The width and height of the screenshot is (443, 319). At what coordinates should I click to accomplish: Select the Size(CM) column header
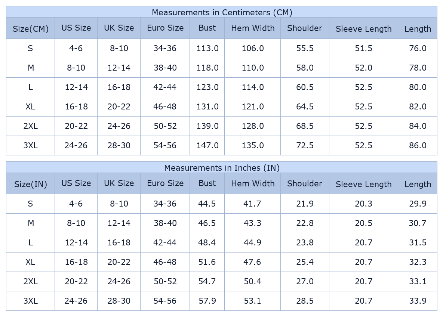(31, 29)
